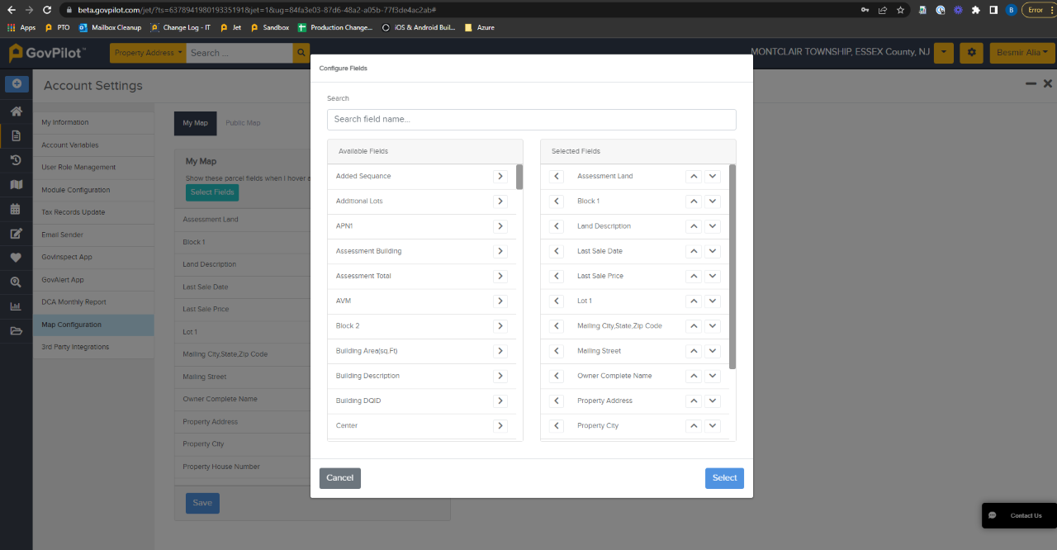Remove Block 1 from Selected Fields
Screen dimensions: 1057x550
tap(557, 202)
